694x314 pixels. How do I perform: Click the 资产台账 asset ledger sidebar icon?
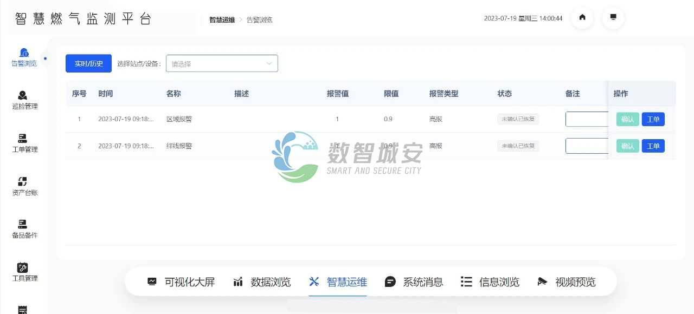point(23,182)
